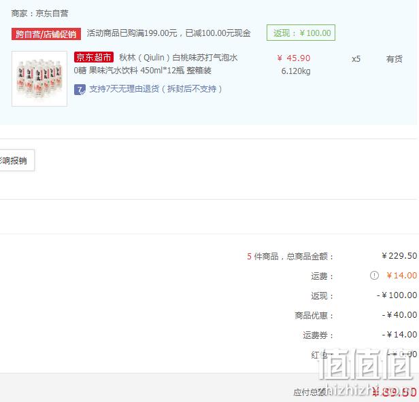Click the 跨自营/店铺促销 promotion tag

[46, 34]
